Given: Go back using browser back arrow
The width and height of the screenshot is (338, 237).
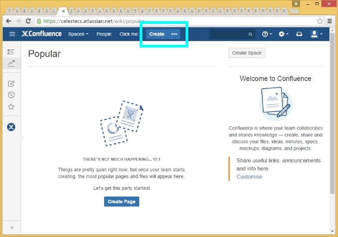Looking at the screenshot, I should pos(9,21).
